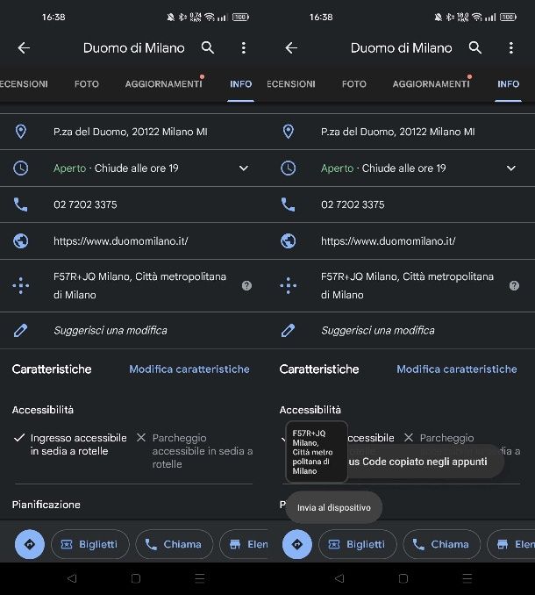The height and width of the screenshot is (595, 535).
Task: Tap clock hours icon on right screen
Action: point(289,168)
